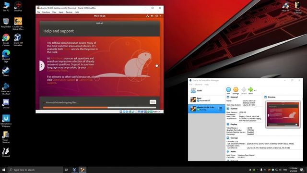Switch to VirtualBox Manager taskbar icon
The height and width of the screenshot is (173, 307).
tap(74, 170)
